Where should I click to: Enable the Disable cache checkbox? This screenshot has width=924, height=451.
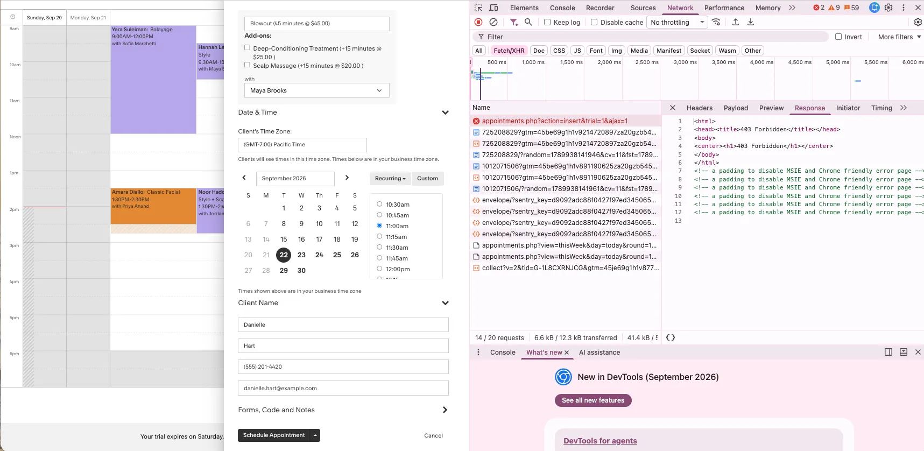pos(594,22)
